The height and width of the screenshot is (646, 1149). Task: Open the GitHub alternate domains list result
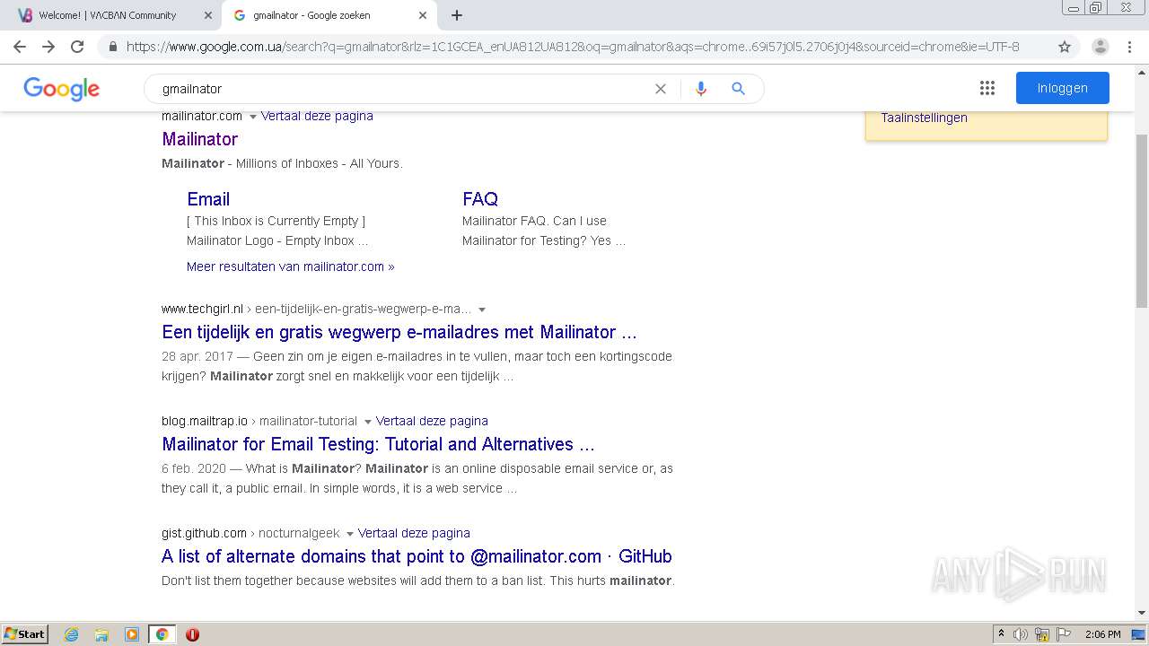(417, 556)
